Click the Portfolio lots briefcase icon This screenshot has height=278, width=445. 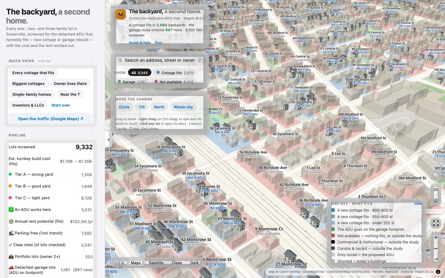(11, 256)
